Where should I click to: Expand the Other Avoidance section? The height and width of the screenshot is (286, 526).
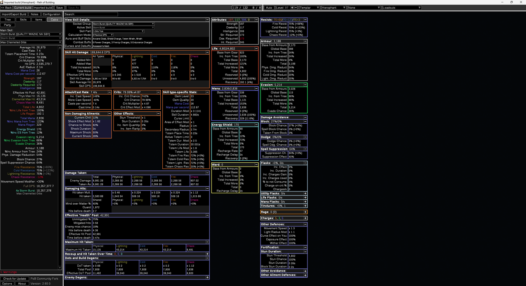pos(305,271)
